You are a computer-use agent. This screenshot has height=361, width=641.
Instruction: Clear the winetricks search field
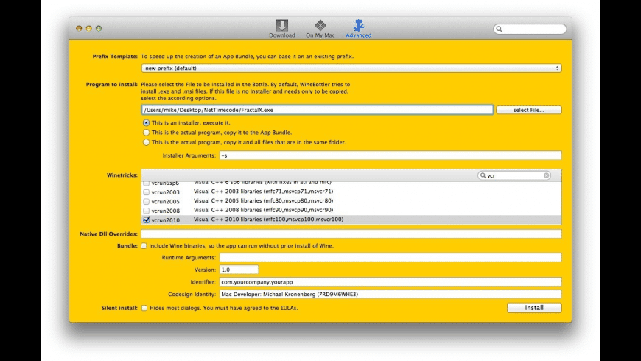[547, 175]
